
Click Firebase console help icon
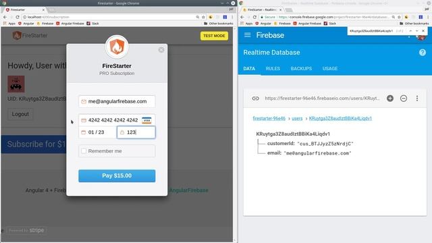(x=423, y=53)
